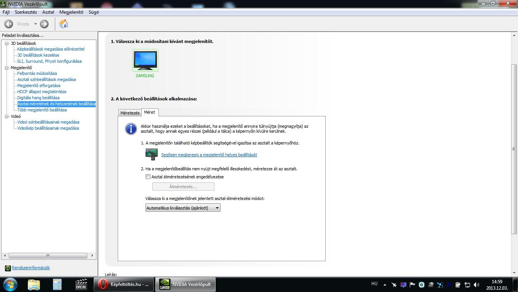
Task: Open the Automatikus kiválasztás dropdown
Action: coord(183,208)
